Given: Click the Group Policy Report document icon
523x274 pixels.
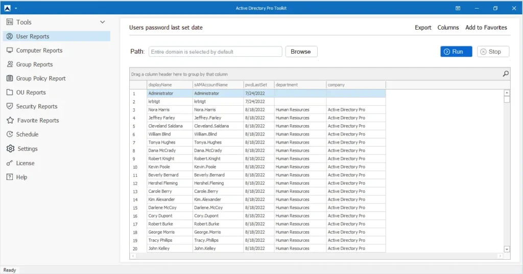Looking at the screenshot, I should [x=10, y=78].
